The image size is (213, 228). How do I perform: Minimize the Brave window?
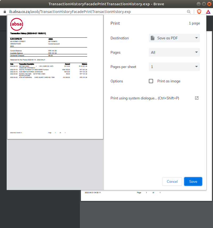pos(199,4)
